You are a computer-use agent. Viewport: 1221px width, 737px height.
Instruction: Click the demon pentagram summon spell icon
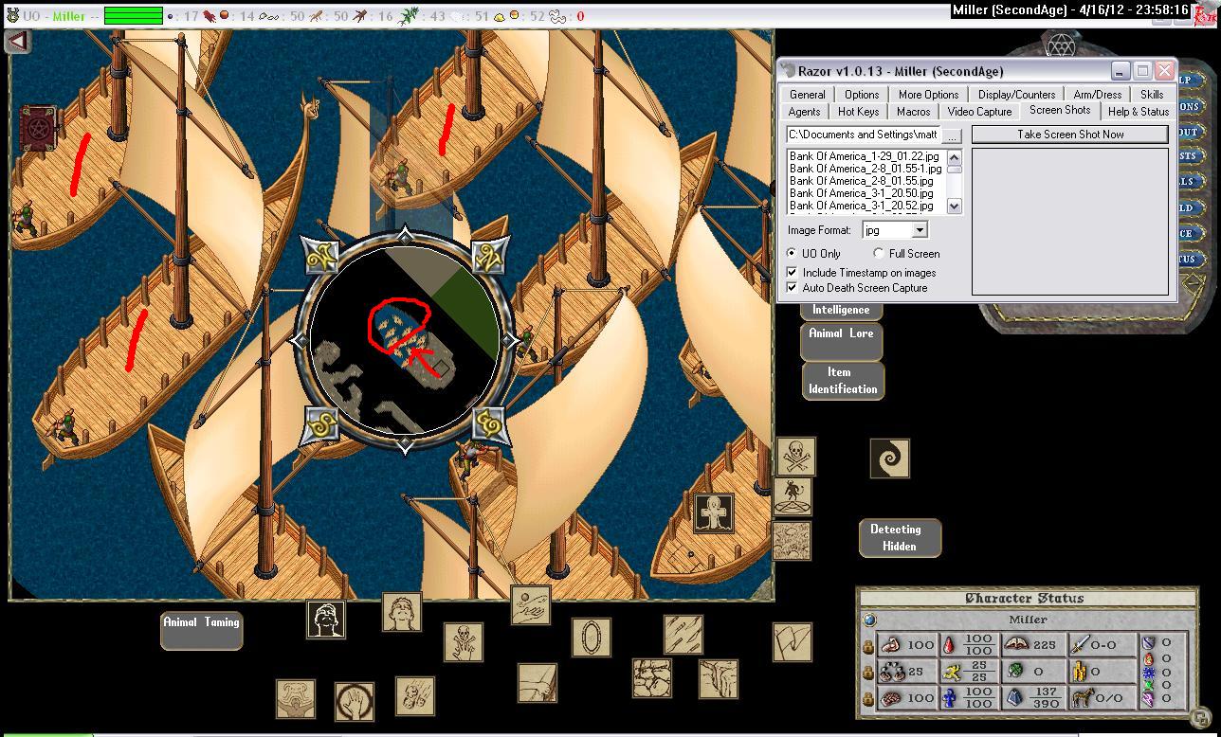click(x=792, y=495)
